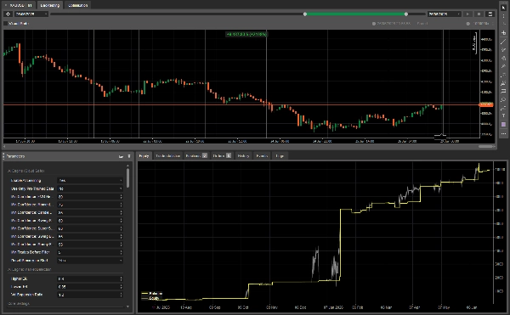The image size is (510, 315).
Task: Select the pencil drawing tool in right toolbar
Action: tap(503, 66)
